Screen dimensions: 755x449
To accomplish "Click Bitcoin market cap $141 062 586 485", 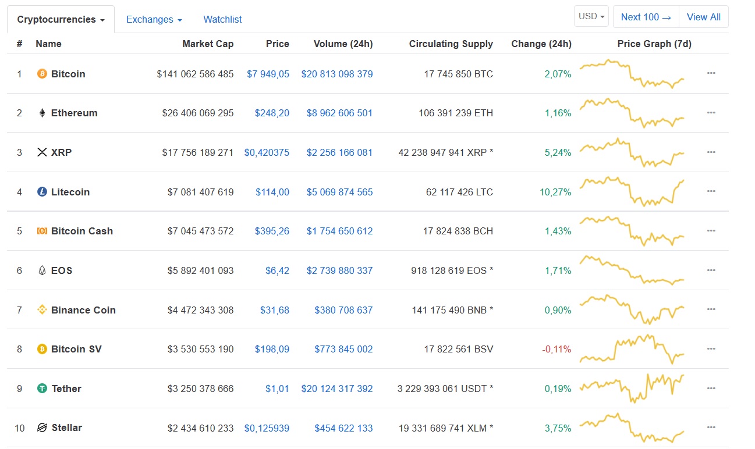I will (x=195, y=74).
